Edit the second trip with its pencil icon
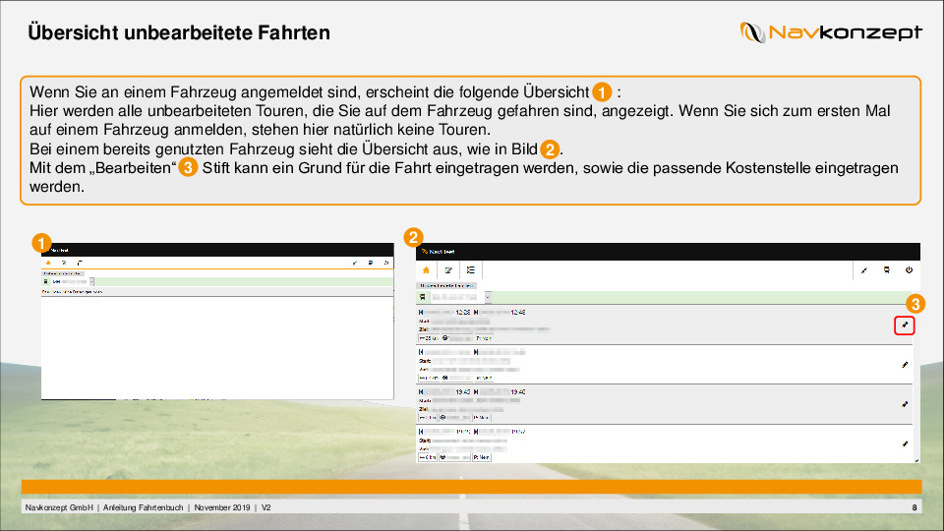The width and height of the screenshot is (944, 531). pos(906,364)
